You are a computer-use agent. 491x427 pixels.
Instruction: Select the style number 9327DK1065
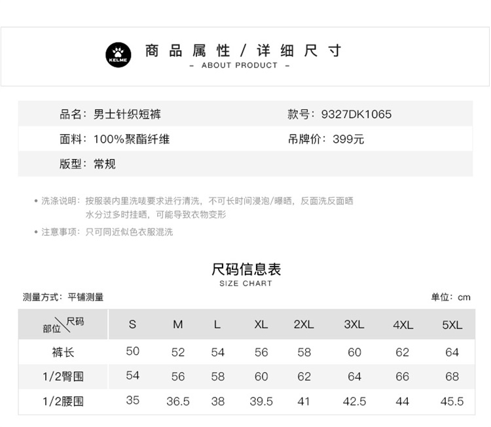(356, 115)
